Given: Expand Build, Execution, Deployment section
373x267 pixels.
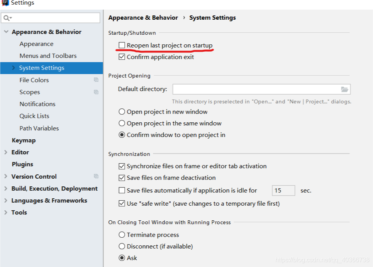Looking at the screenshot, I should coord(6,189).
